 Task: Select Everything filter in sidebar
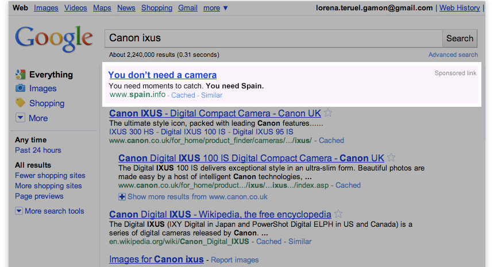[51, 75]
